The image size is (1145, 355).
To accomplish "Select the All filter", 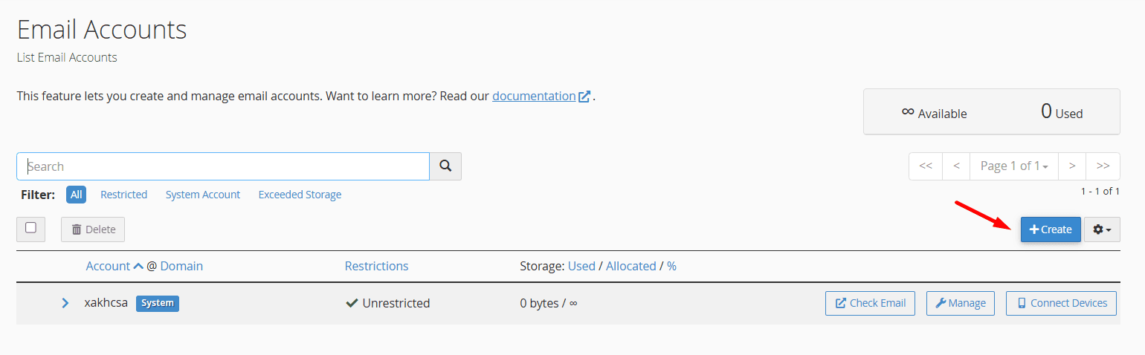I will point(76,195).
